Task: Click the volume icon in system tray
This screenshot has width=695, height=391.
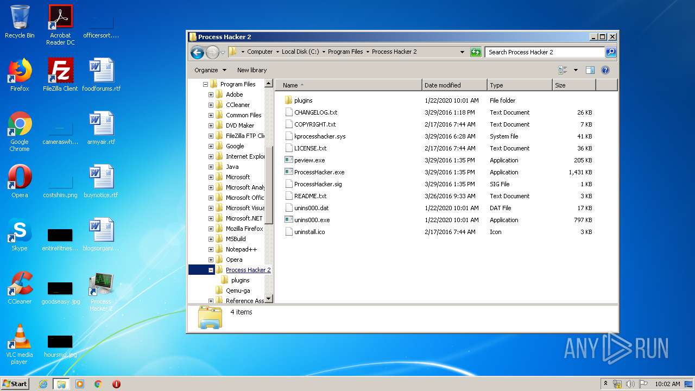Action: point(630,384)
